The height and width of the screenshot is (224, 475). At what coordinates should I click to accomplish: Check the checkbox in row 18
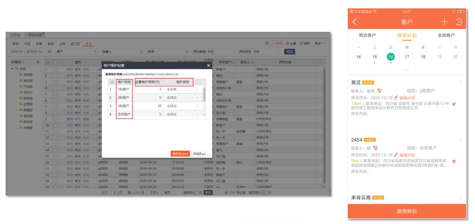tap(55, 175)
